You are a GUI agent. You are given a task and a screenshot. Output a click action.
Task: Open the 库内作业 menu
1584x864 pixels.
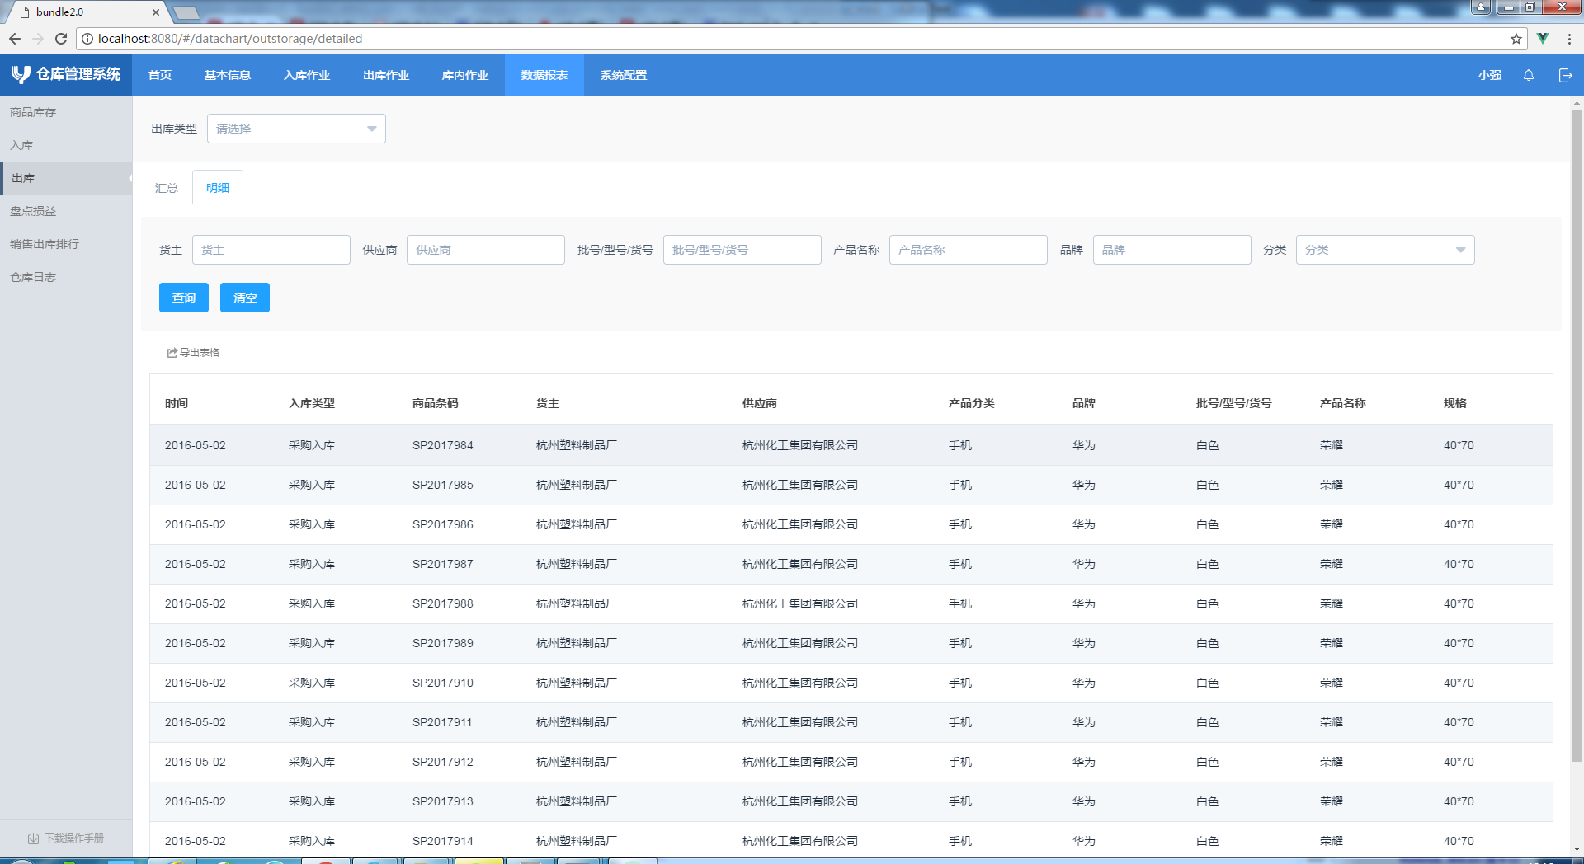coord(465,75)
